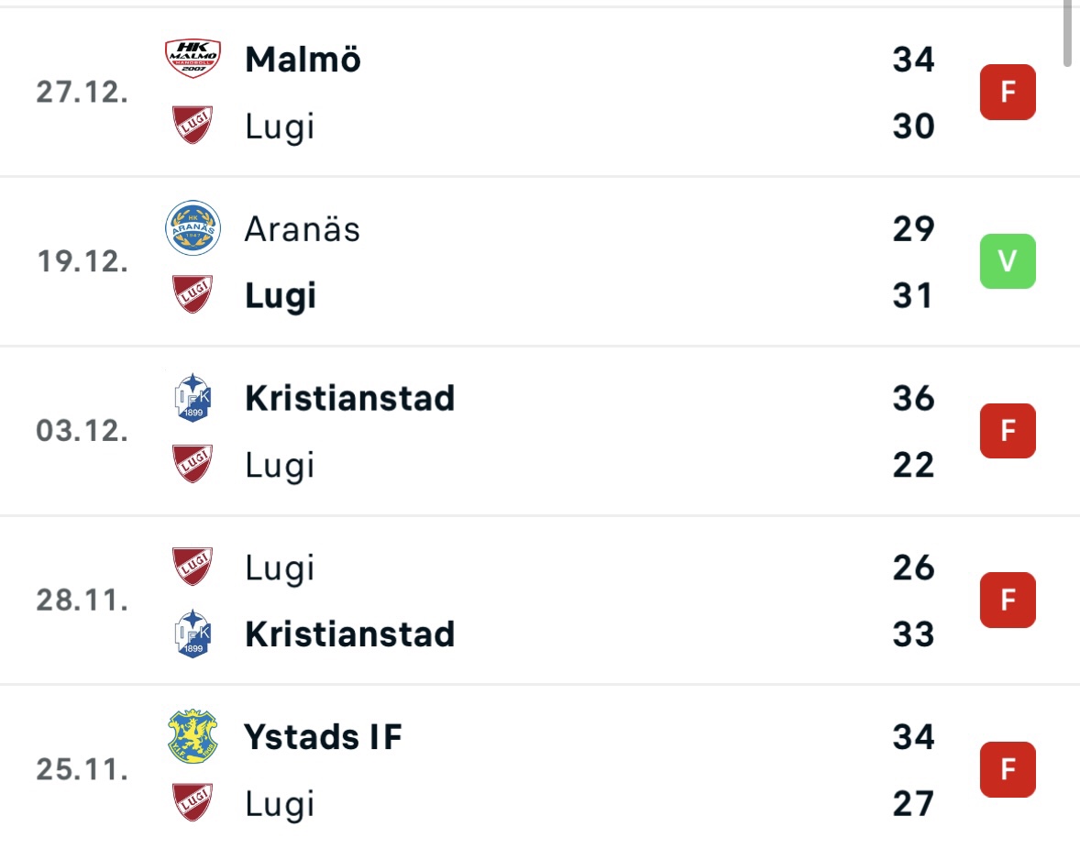Click the green V badge for 19.12. match
This screenshot has height=849, width=1080.
click(x=1008, y=261)
